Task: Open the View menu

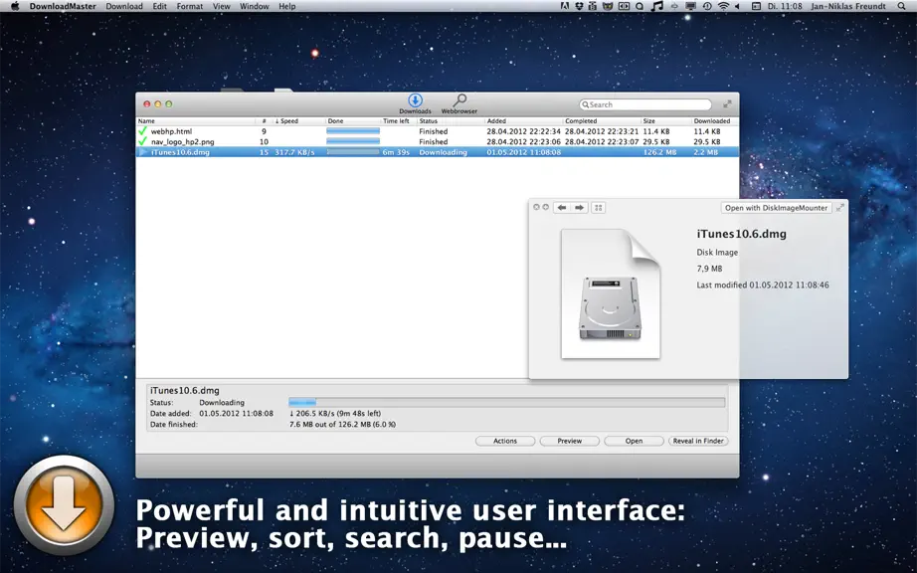Action: tap(221, 6)
